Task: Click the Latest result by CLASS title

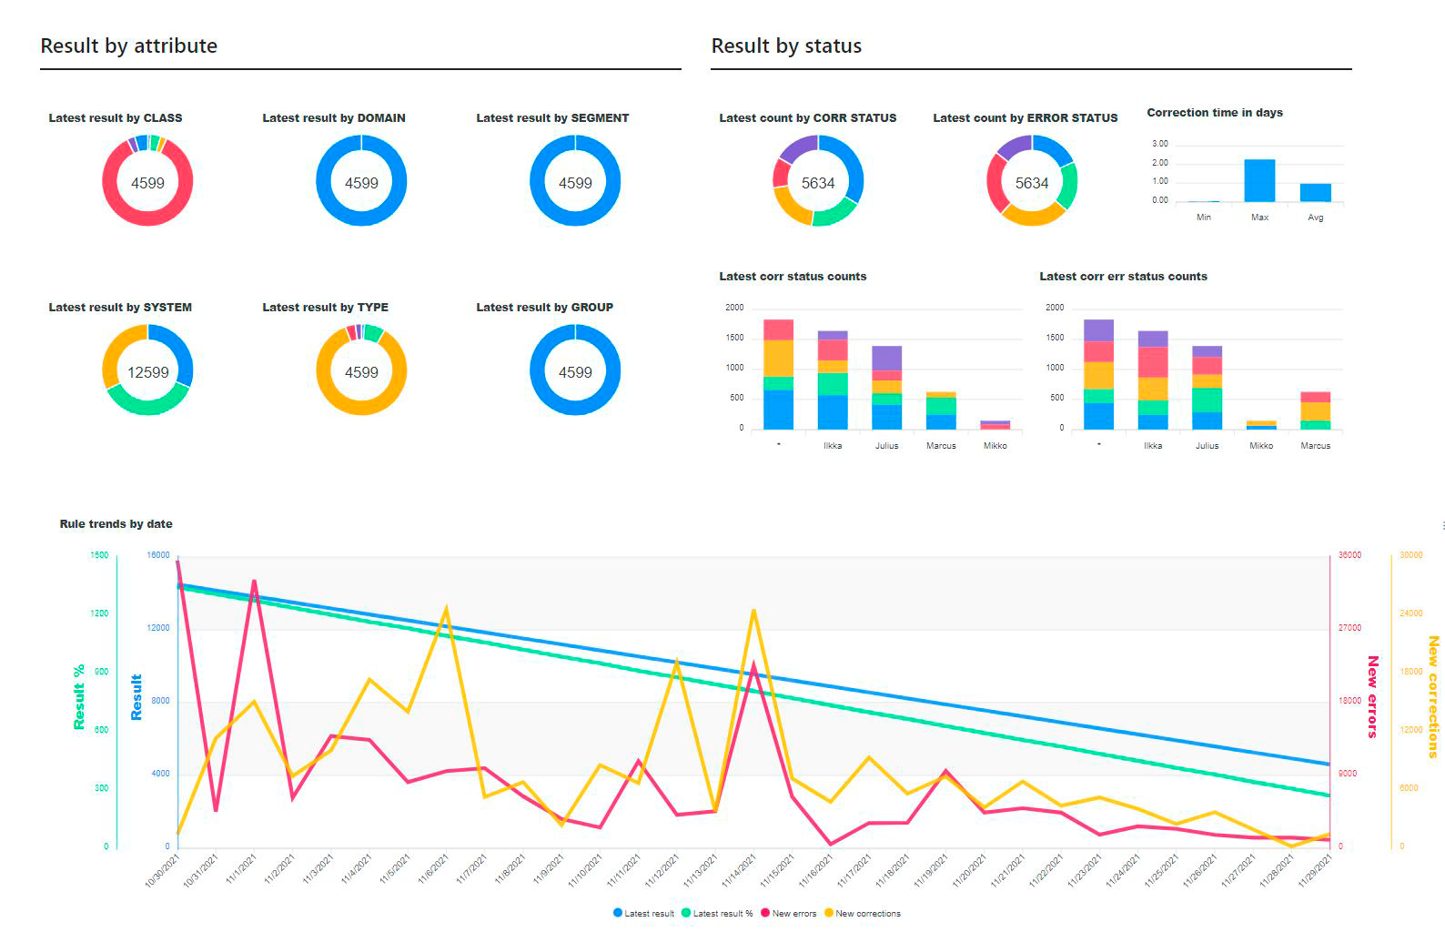Action: 116,117
